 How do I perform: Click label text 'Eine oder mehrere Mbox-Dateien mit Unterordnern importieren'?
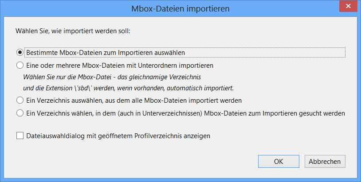[x=120, y=66]
